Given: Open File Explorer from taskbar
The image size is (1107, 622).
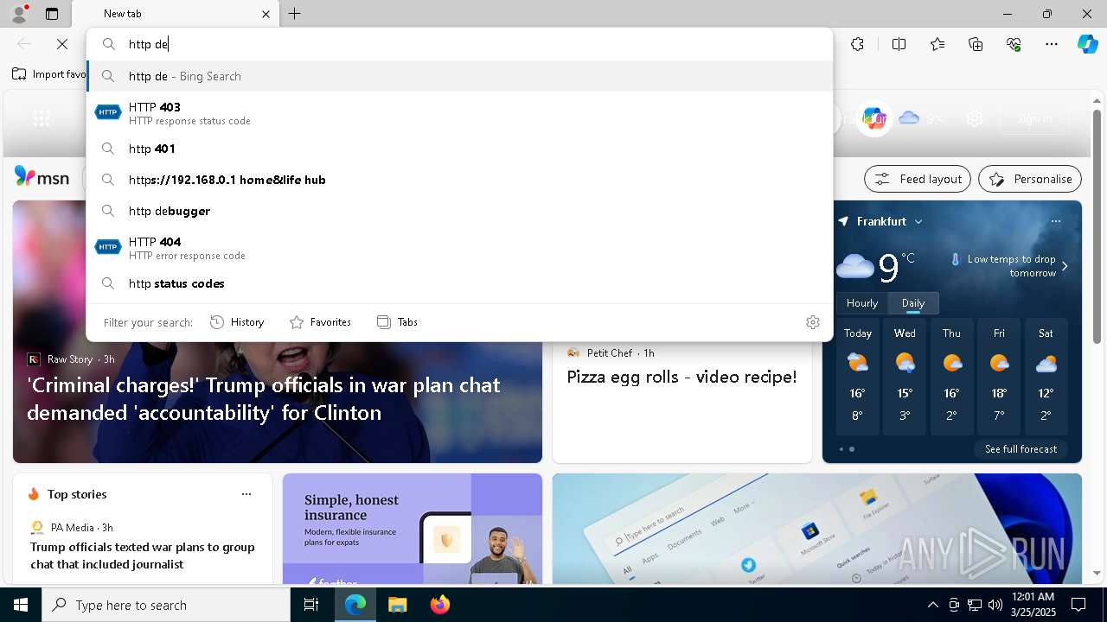Looking at the screenshot, I should click(x=397, y=605).
